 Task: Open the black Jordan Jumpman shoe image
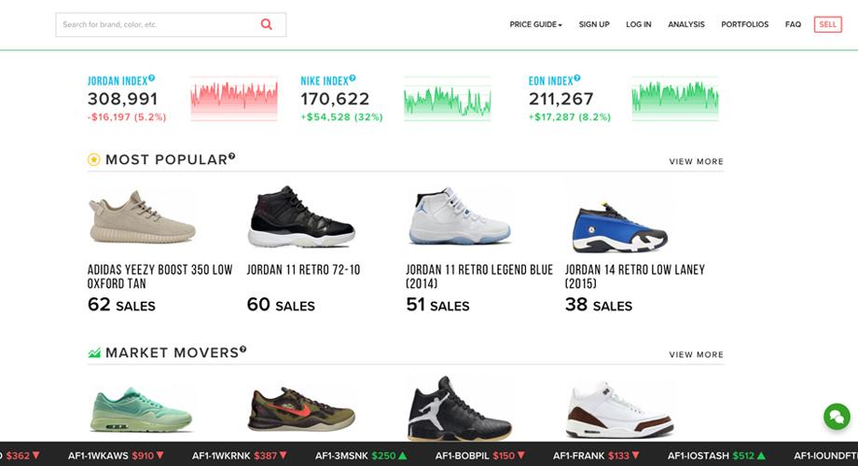coord(460,408)
